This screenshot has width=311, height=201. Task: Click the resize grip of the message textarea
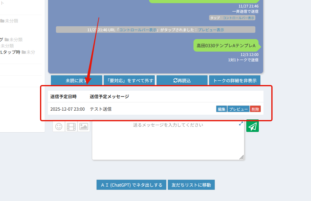(x=242, y=158)
